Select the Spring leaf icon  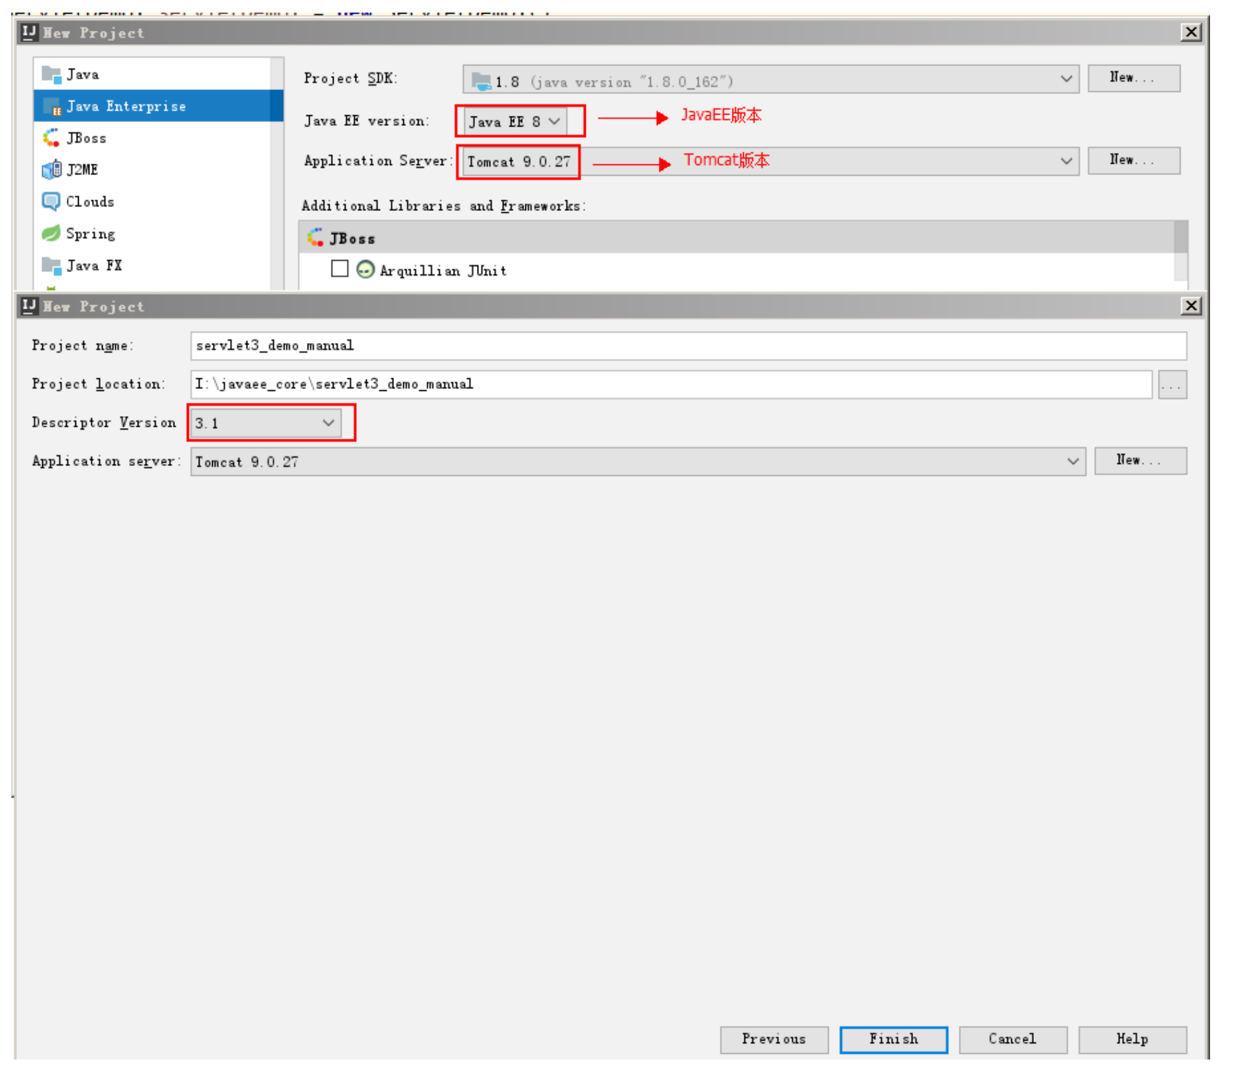coord(51,234)
